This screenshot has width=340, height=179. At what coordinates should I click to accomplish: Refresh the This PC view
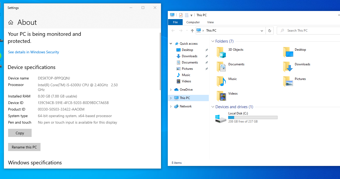click(x=270, y=31)
